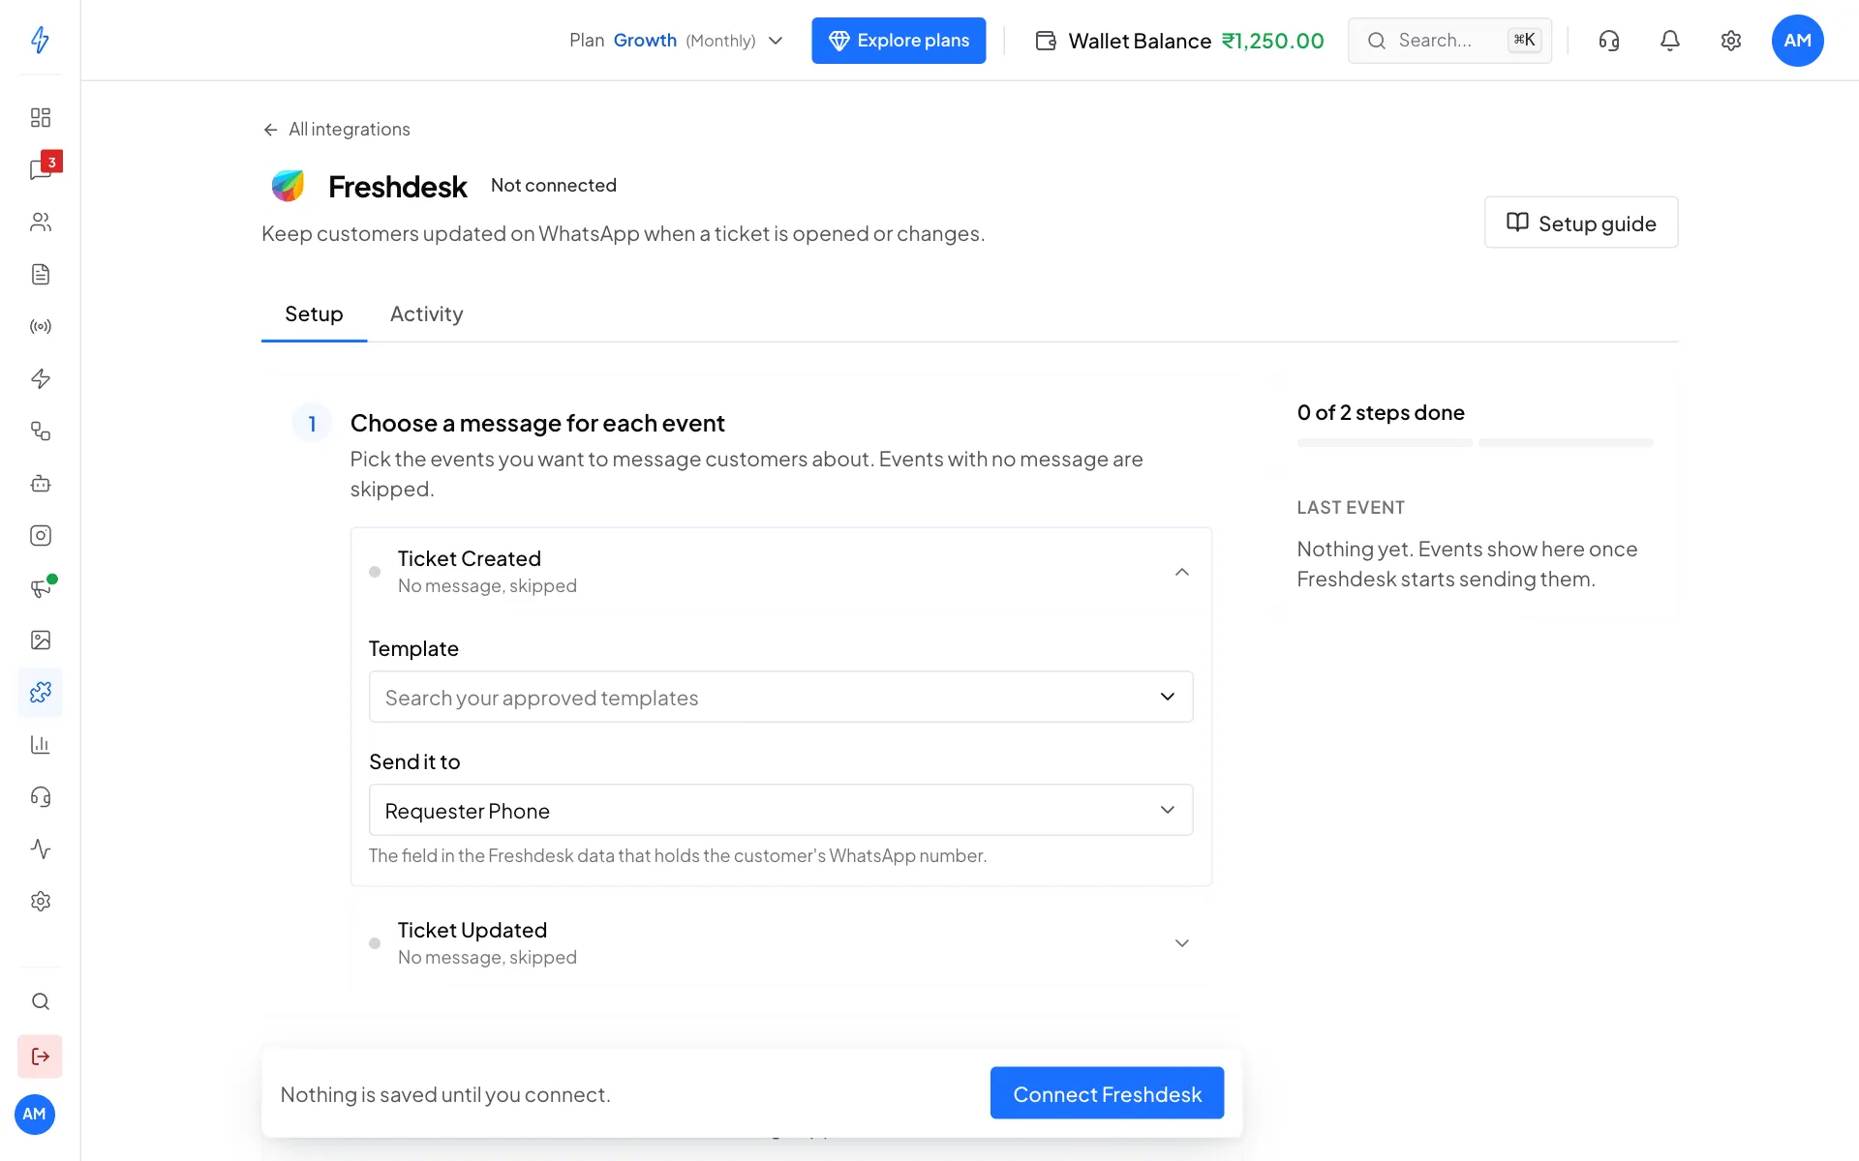Open the Plan Growth monthly dropdown
Viewport: 1859px width, 1161px height.
pos(676,41)
